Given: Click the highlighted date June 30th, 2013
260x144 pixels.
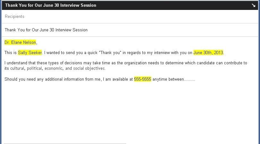Looking at the screenshot, I should [x=208, y=53].
